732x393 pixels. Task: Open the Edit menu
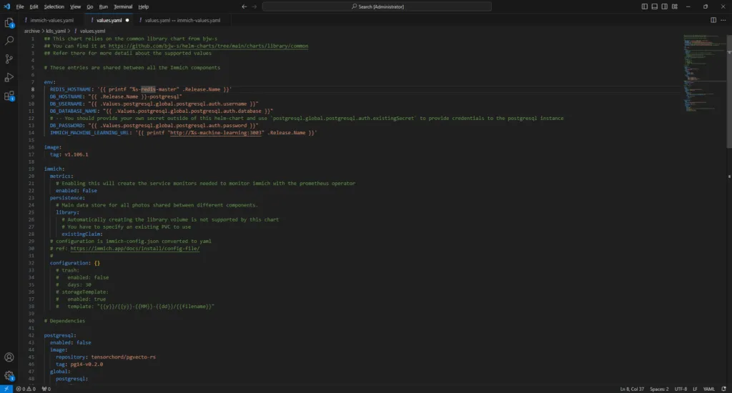(34, 6)
